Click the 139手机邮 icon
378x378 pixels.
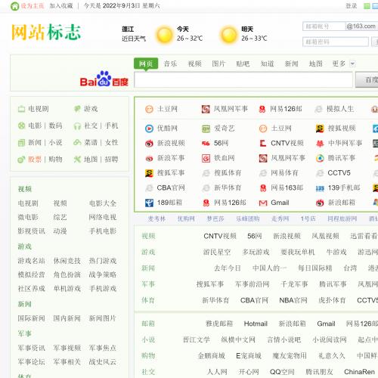[320, 188]
